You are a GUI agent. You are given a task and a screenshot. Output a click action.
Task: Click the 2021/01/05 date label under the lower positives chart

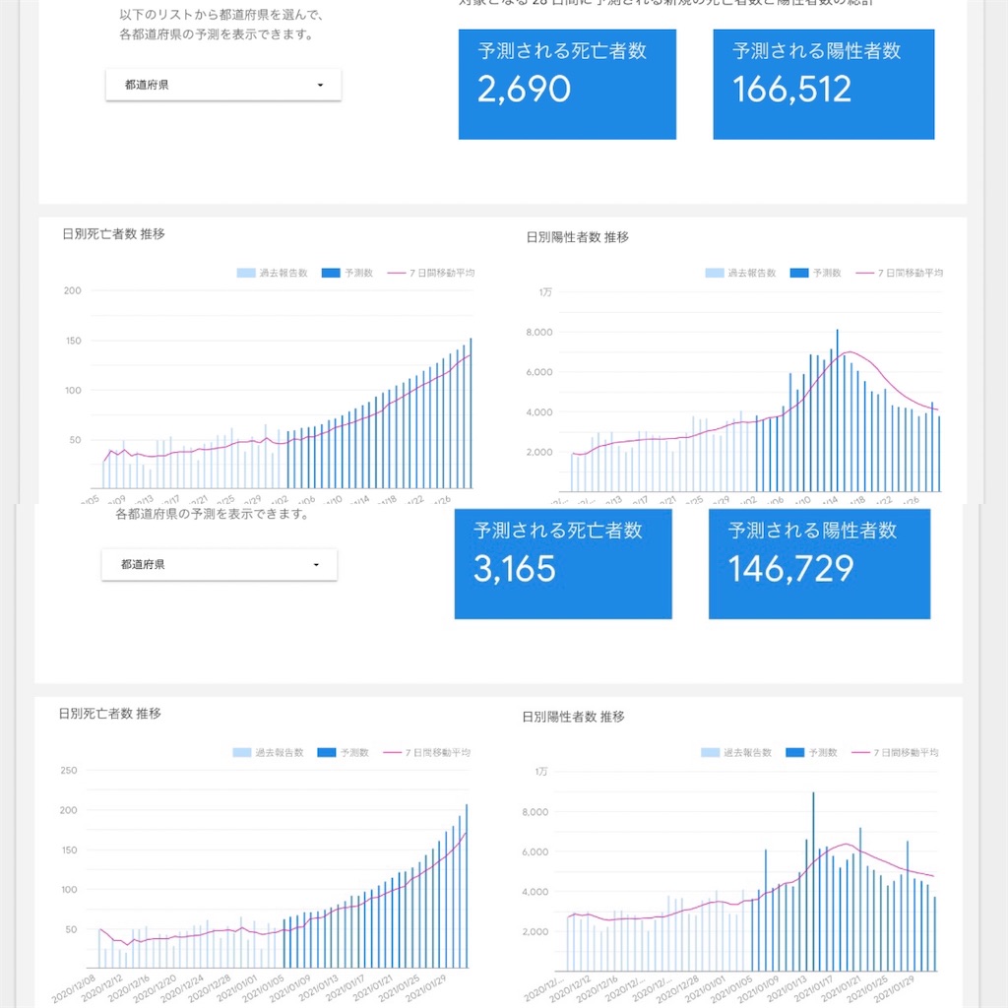731,990
